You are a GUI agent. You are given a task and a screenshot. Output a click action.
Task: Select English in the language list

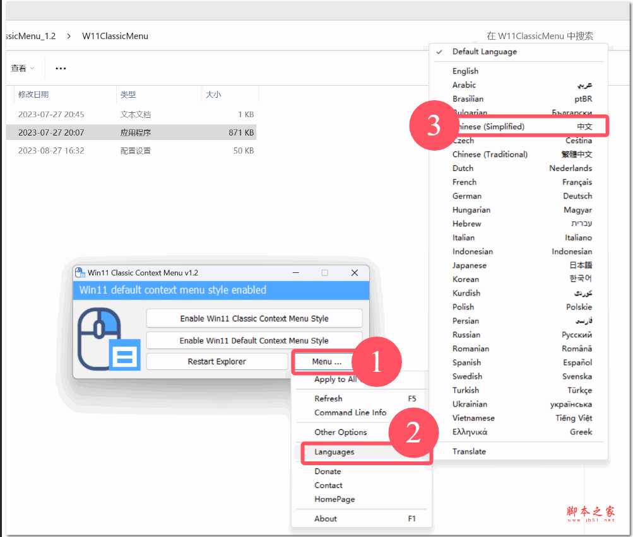click(518, 71)
